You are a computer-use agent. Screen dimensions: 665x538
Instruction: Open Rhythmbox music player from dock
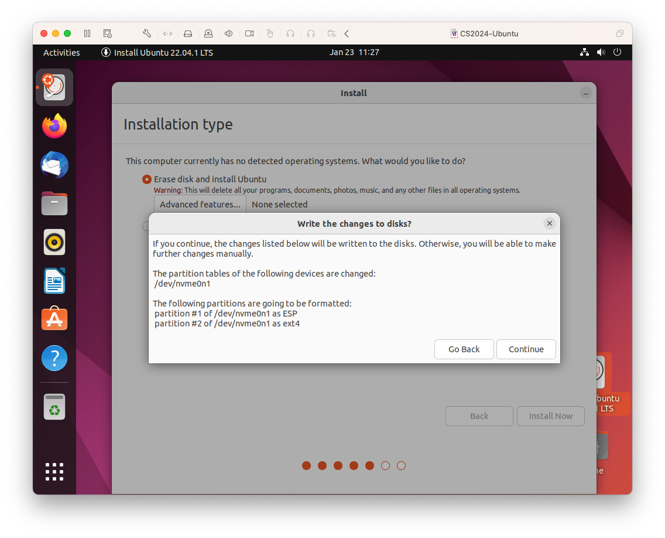(x=54, y=242)
